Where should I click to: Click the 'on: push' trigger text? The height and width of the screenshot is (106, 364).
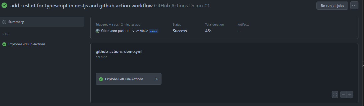point(102,57)
